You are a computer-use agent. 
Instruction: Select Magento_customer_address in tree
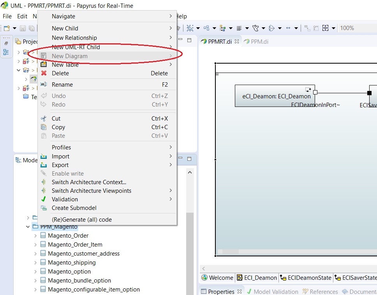pyautogui.click(x=84, y=254)
